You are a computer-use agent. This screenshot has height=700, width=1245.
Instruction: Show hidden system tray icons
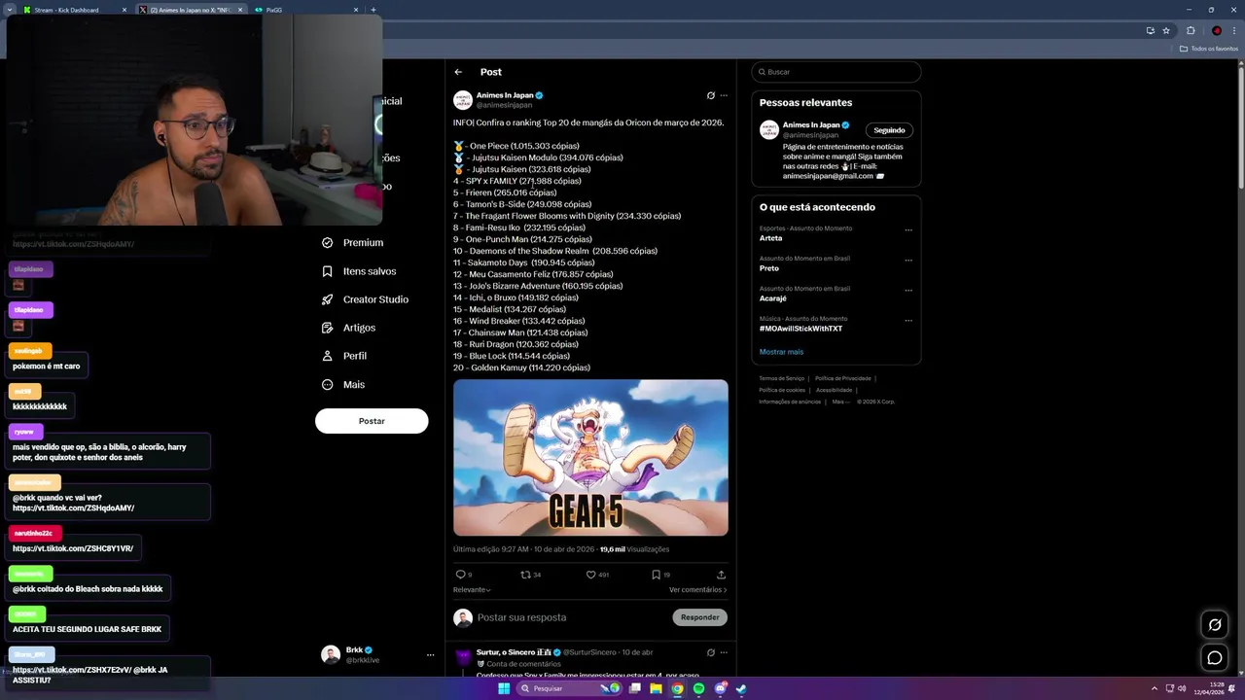[x=1155, y=688]
